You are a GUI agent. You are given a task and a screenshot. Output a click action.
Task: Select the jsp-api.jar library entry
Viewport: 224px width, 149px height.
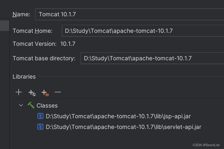[x=118, y=116]
